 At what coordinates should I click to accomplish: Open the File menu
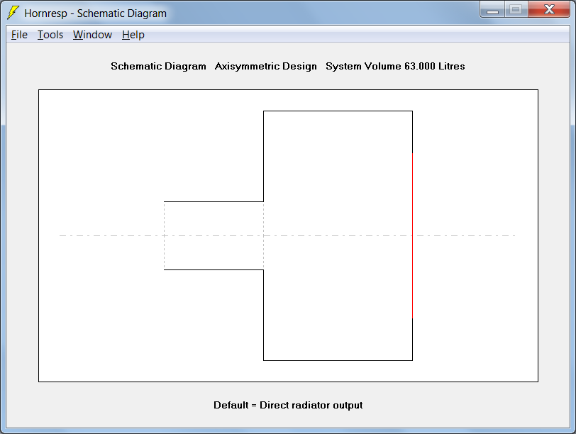19,35
